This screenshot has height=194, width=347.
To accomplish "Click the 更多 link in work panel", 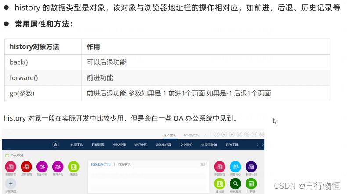I will click(203, 165).
